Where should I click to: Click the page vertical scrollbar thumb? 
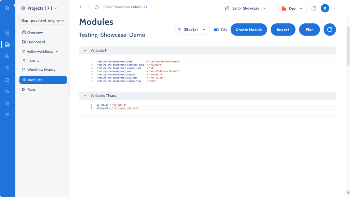pyautogui.click(x=348, y=46)
